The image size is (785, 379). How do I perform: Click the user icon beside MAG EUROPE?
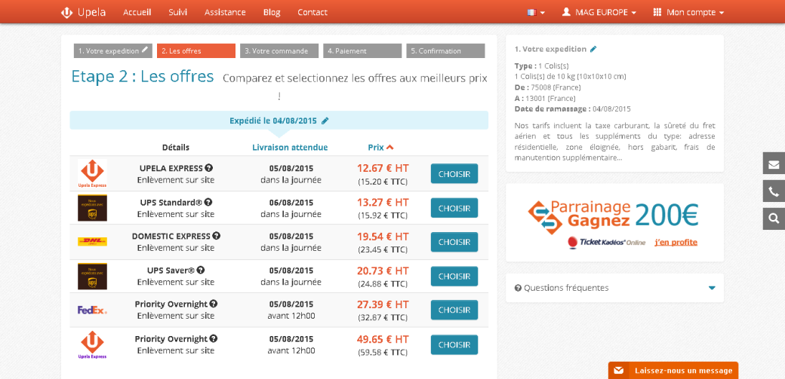(566, 12)
